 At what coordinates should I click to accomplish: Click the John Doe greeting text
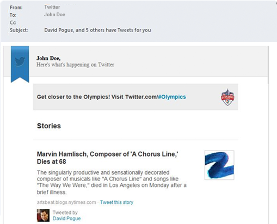pos(48,58)
